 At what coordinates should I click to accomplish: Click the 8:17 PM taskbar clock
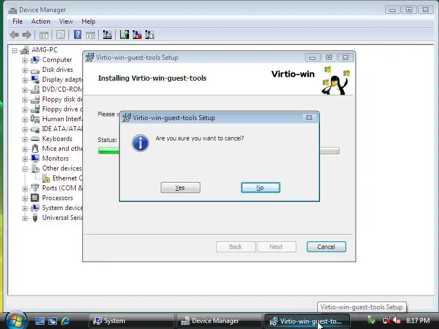(x=418, y=321)
